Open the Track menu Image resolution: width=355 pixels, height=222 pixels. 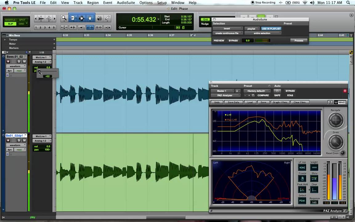pyautogui.click(x=78, y=3)
